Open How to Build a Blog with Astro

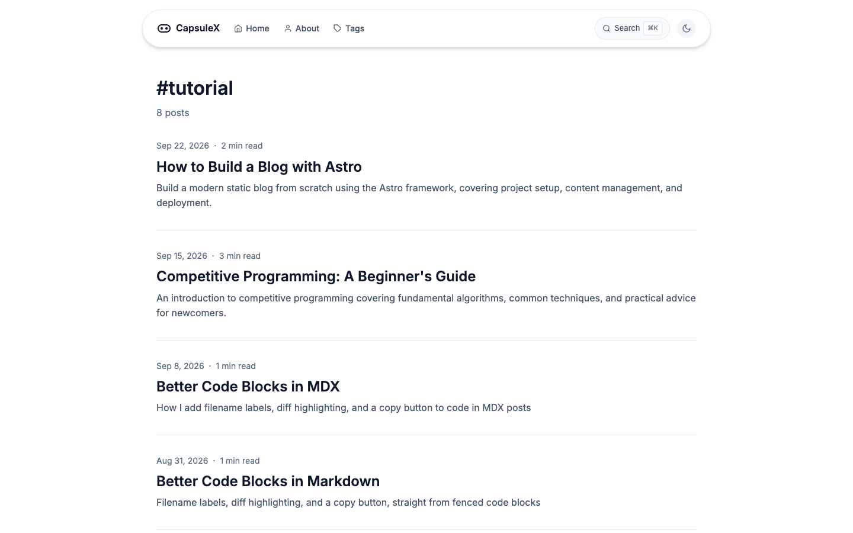(x=259, y=166)
